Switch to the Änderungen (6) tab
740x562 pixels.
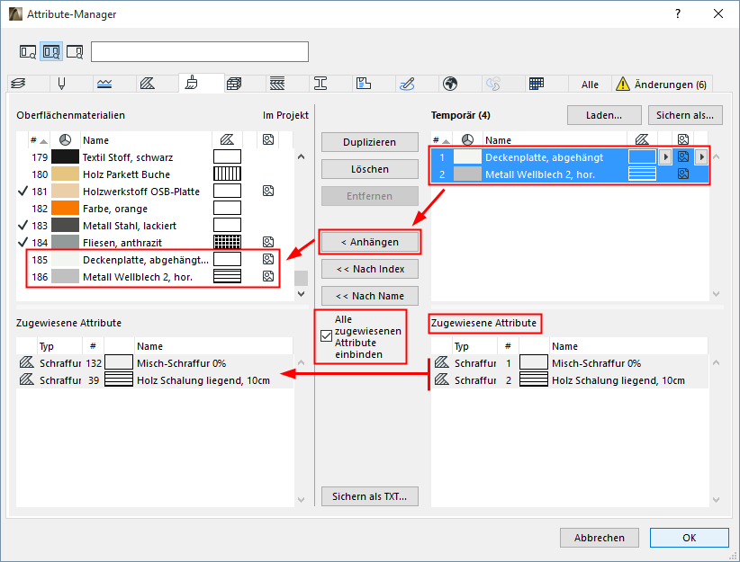pos(663,85)
